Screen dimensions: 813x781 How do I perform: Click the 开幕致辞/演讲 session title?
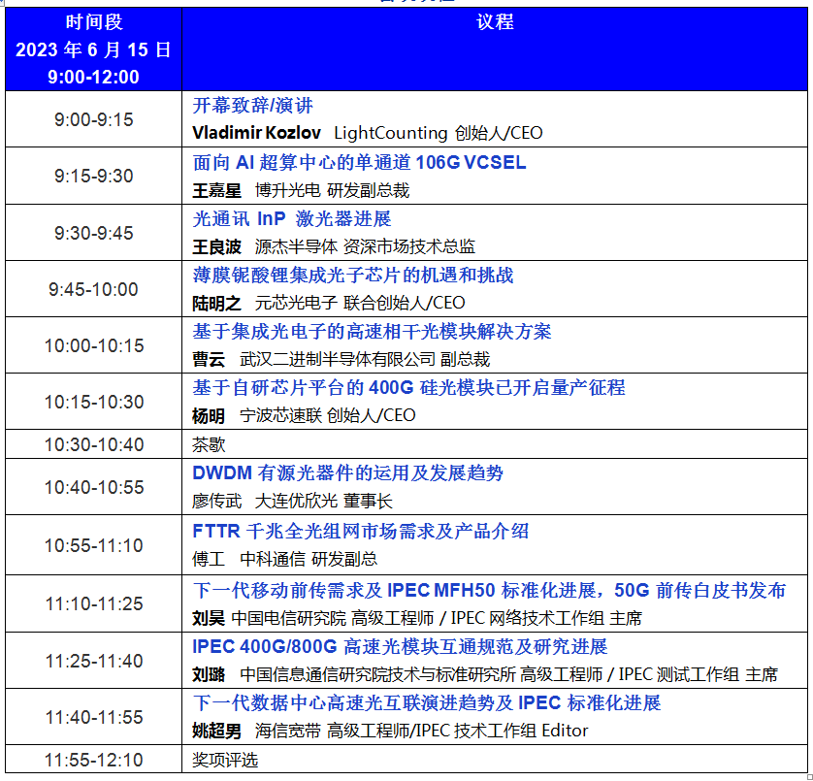pos(252,106)
